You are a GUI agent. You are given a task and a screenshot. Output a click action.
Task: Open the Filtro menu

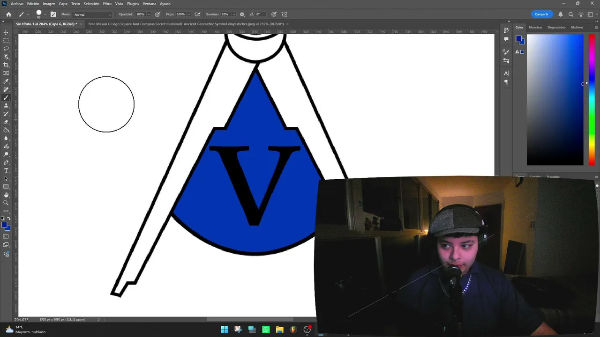coord(107,4)
